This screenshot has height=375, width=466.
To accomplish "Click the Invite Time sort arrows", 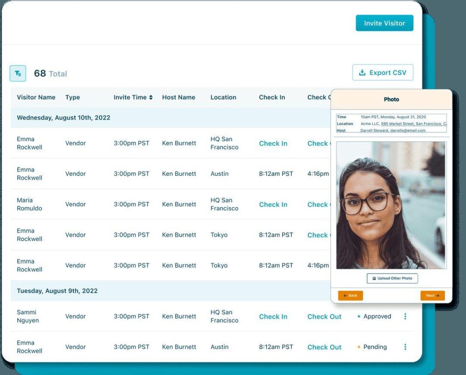I will 151,97.
